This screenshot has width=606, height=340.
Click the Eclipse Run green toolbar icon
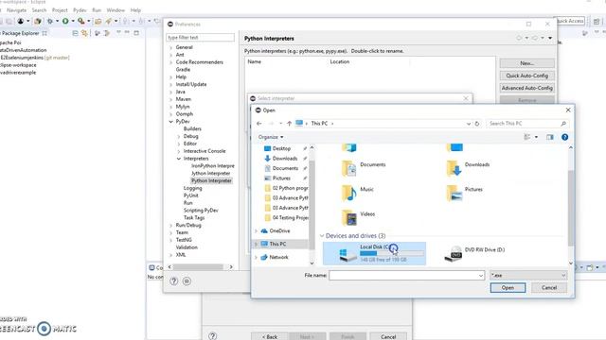[65, 21]
